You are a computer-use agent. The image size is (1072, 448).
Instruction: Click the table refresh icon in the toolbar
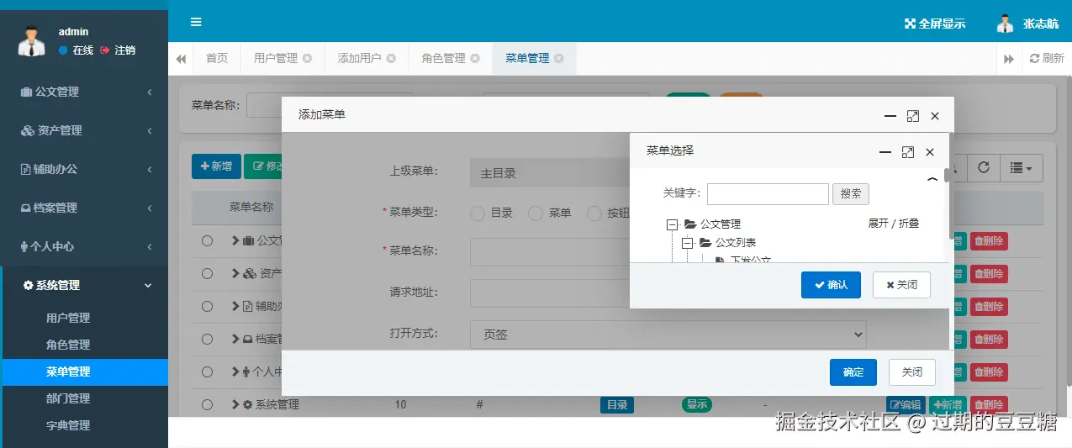[x=983, y=167]
